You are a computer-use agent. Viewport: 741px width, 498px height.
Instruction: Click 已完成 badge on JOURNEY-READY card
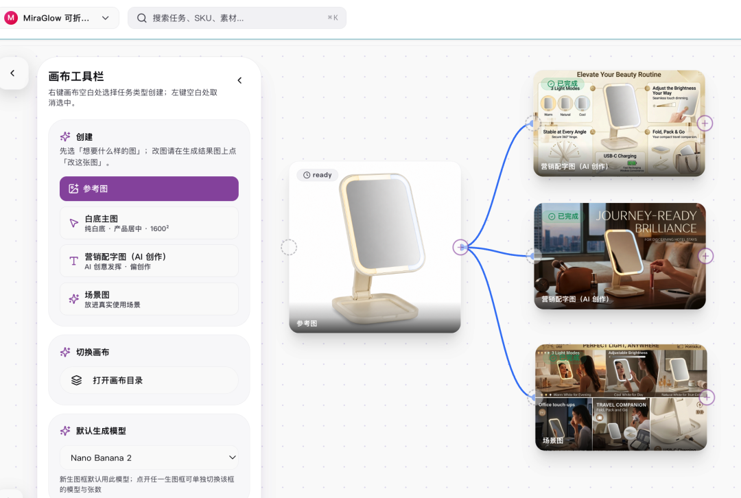point(563,216)
